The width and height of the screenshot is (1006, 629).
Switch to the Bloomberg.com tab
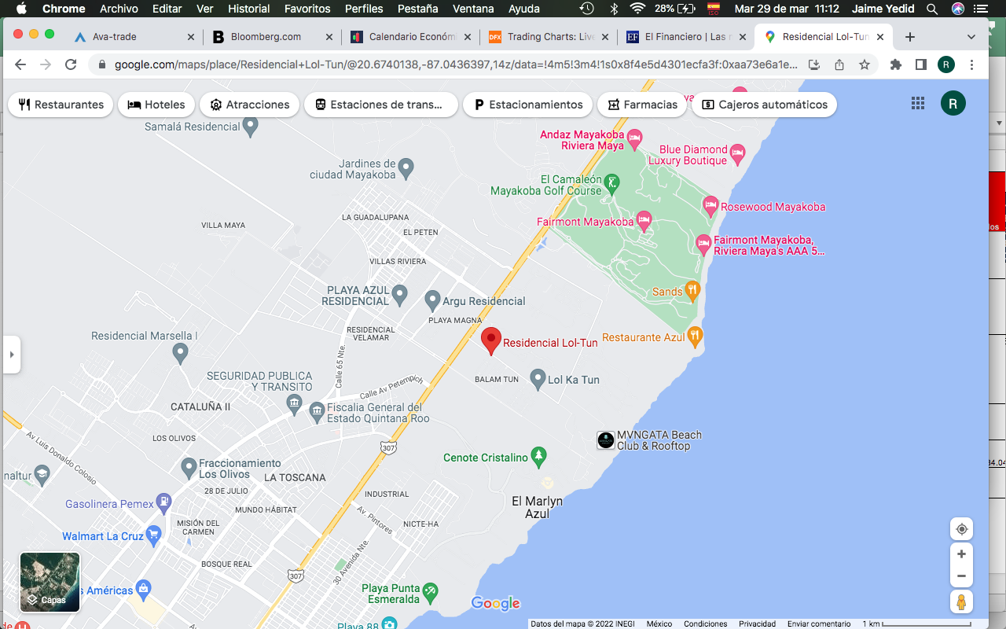(266, 37)
